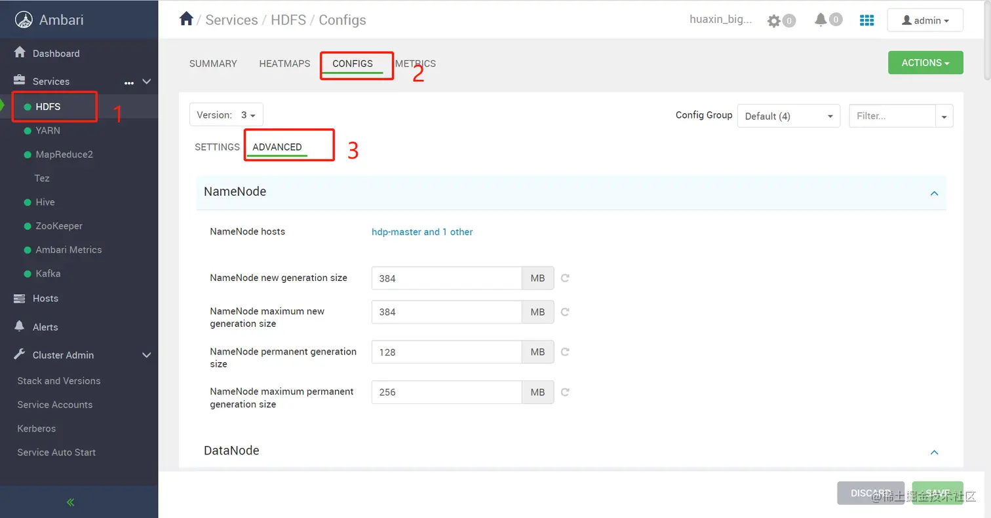Viewport: 991px width, 518px height.
Task: Collapse the DataNode config section
Action: (x=935, y=452)
